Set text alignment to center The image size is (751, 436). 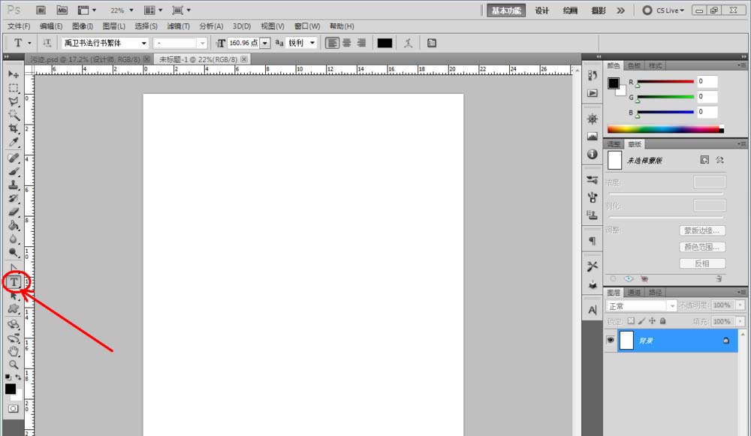[347, 43]
